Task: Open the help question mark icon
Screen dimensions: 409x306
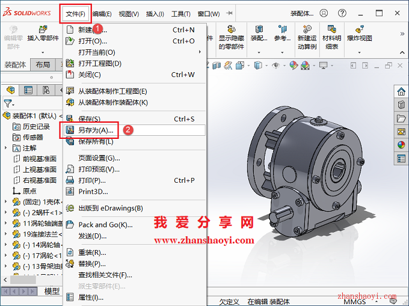Action: point(342,13)
